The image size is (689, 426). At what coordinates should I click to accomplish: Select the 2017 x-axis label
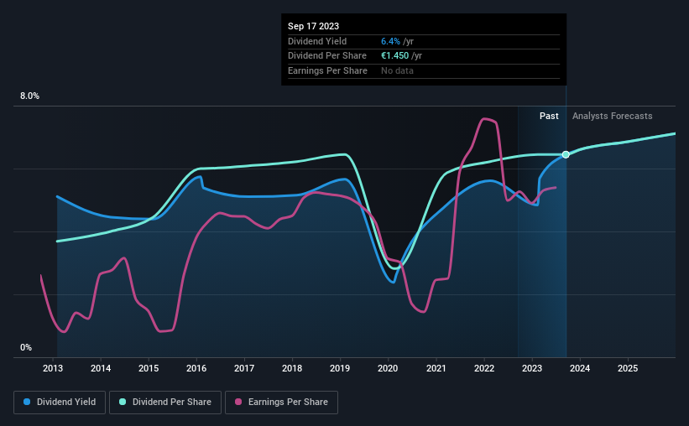click(x=244, y=368)
